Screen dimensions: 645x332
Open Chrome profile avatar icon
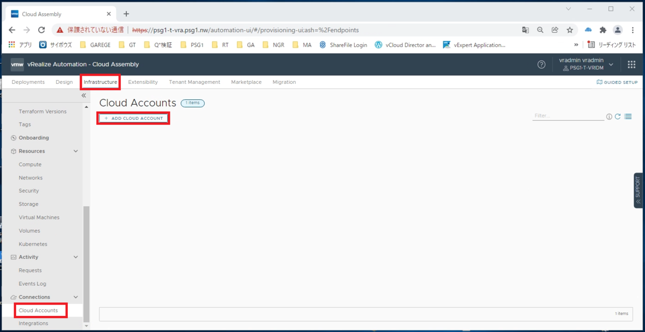618,30
